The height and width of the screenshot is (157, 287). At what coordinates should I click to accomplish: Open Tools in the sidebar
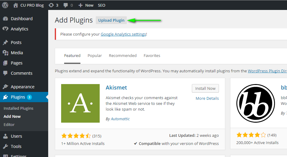pyautogui.click(x=16, y=146)
